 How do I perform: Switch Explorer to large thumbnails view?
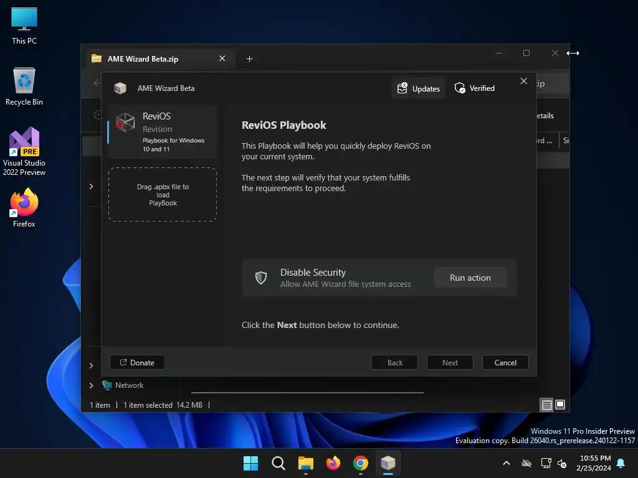pos(560,405)
